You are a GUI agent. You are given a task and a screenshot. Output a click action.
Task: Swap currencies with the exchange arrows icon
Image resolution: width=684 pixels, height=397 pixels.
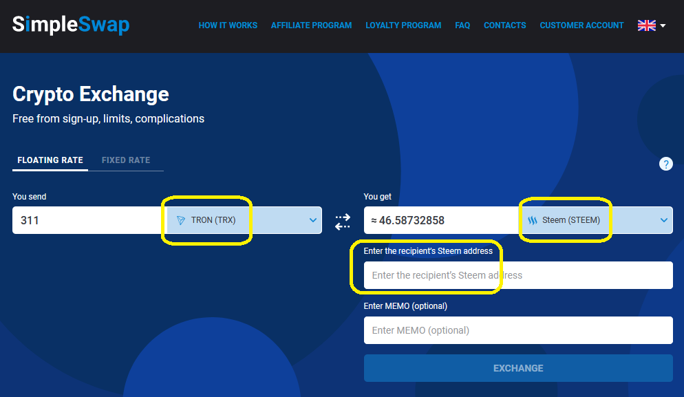pyautogui.click(x=343, y=221)
